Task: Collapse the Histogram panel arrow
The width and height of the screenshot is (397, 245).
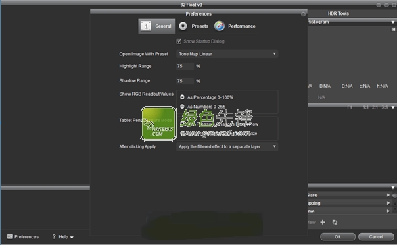Action: (393, 22)
